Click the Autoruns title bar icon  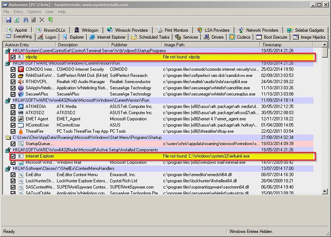tap(5, 5)
